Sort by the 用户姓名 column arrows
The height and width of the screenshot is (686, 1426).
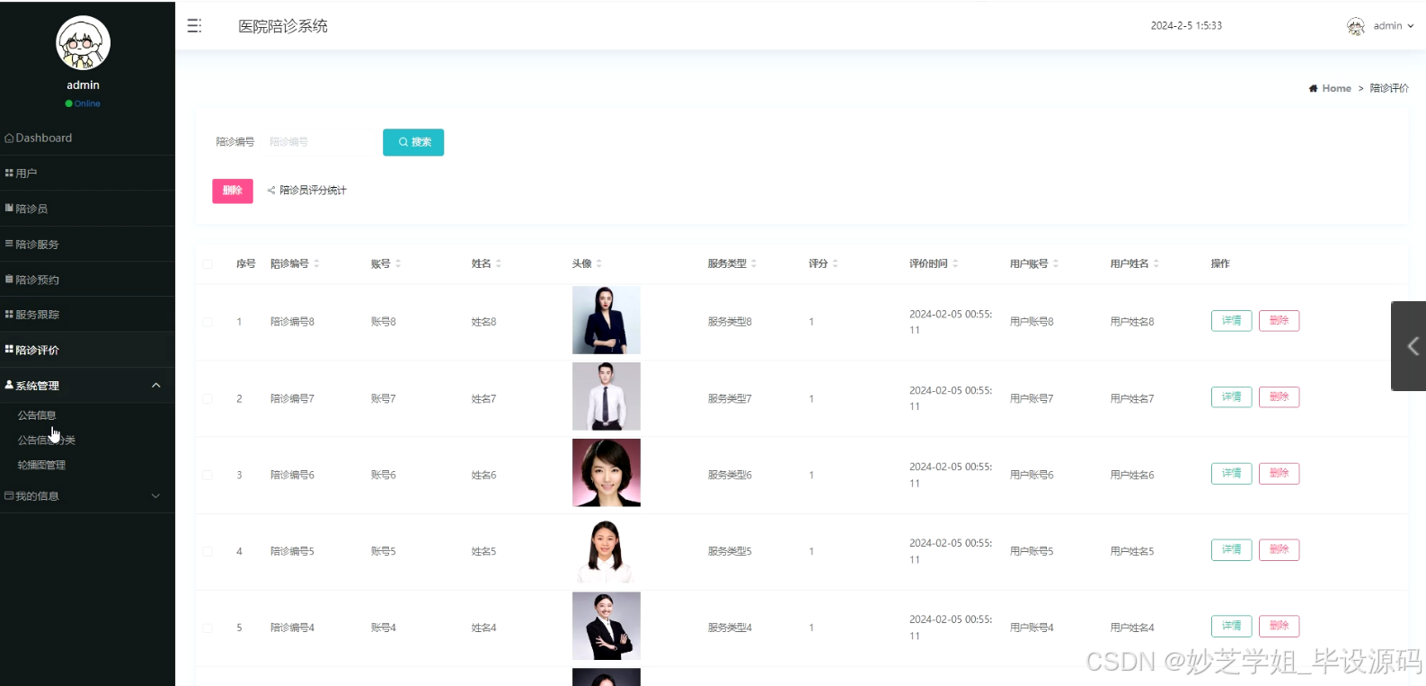(x=1156, y=263)
